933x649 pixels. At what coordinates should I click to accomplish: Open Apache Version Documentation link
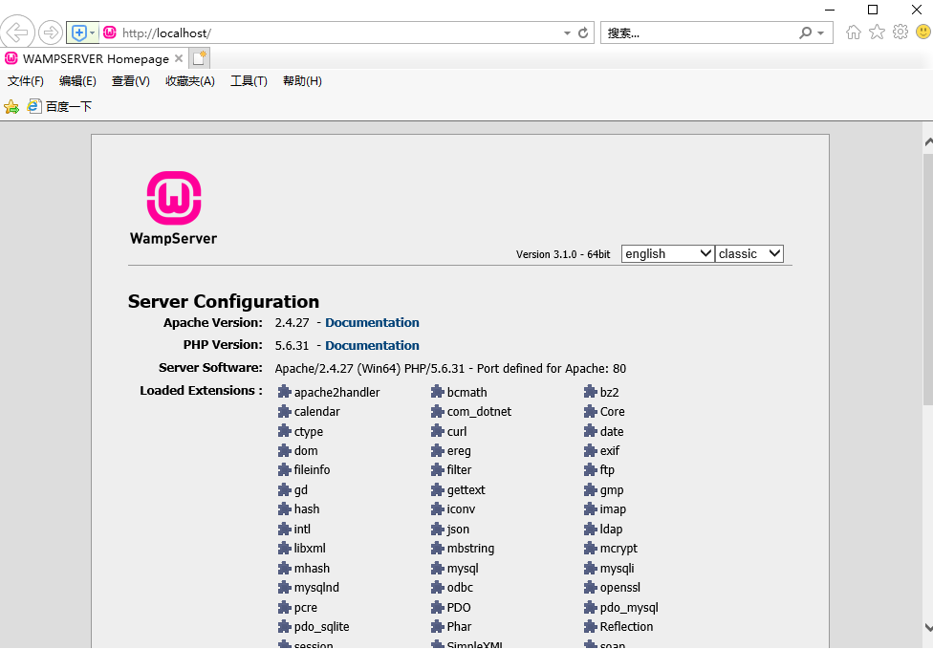pyautogui.click(x=372, y=322)
